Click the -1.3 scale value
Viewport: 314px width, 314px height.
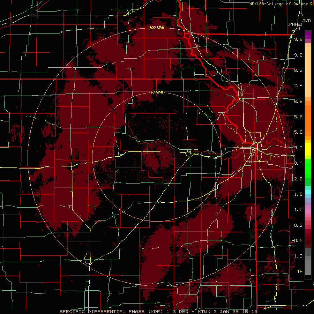pyautogui.click(x=297, y=256)
